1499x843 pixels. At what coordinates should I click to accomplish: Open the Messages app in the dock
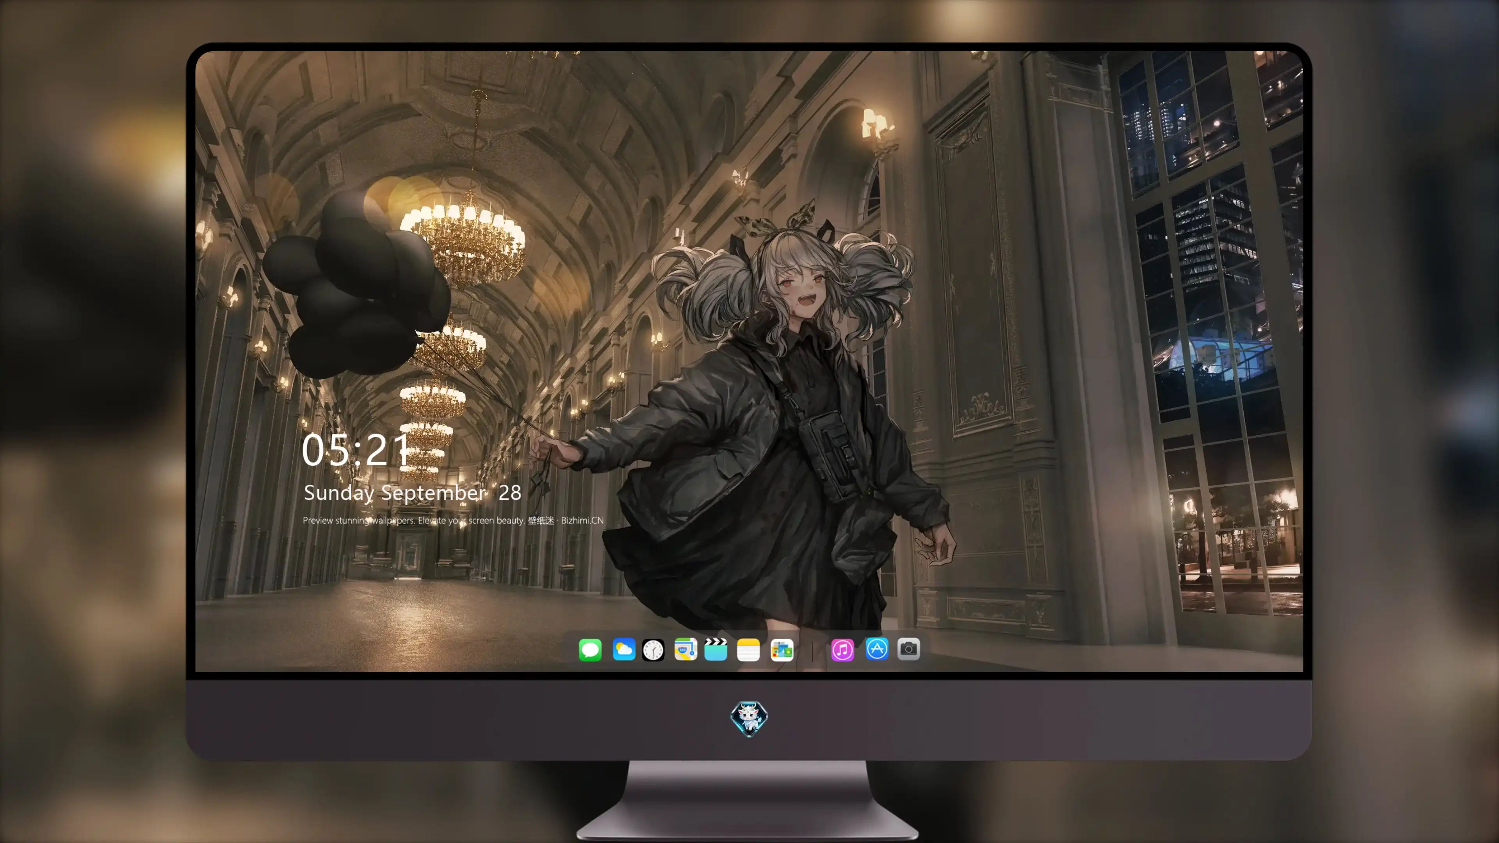(590, 649)
